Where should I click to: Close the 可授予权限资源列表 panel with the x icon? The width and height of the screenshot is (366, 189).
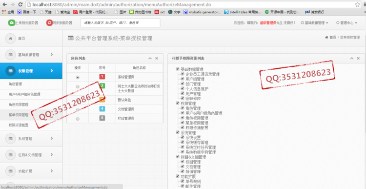(x=358, y=59)
